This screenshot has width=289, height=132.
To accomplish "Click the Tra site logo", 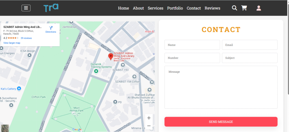I will [x=51, y=8].
